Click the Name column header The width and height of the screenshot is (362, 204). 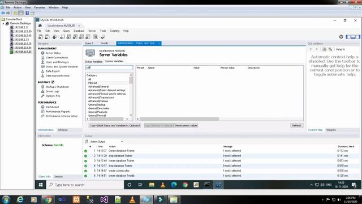tap(152, 68)
